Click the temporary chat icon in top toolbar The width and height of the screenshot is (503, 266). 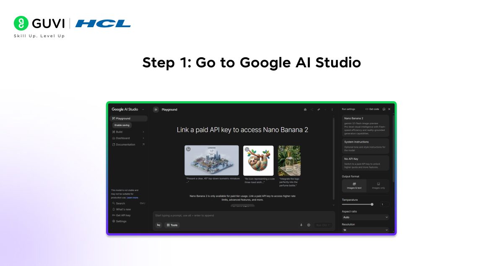tap(305, 110)
